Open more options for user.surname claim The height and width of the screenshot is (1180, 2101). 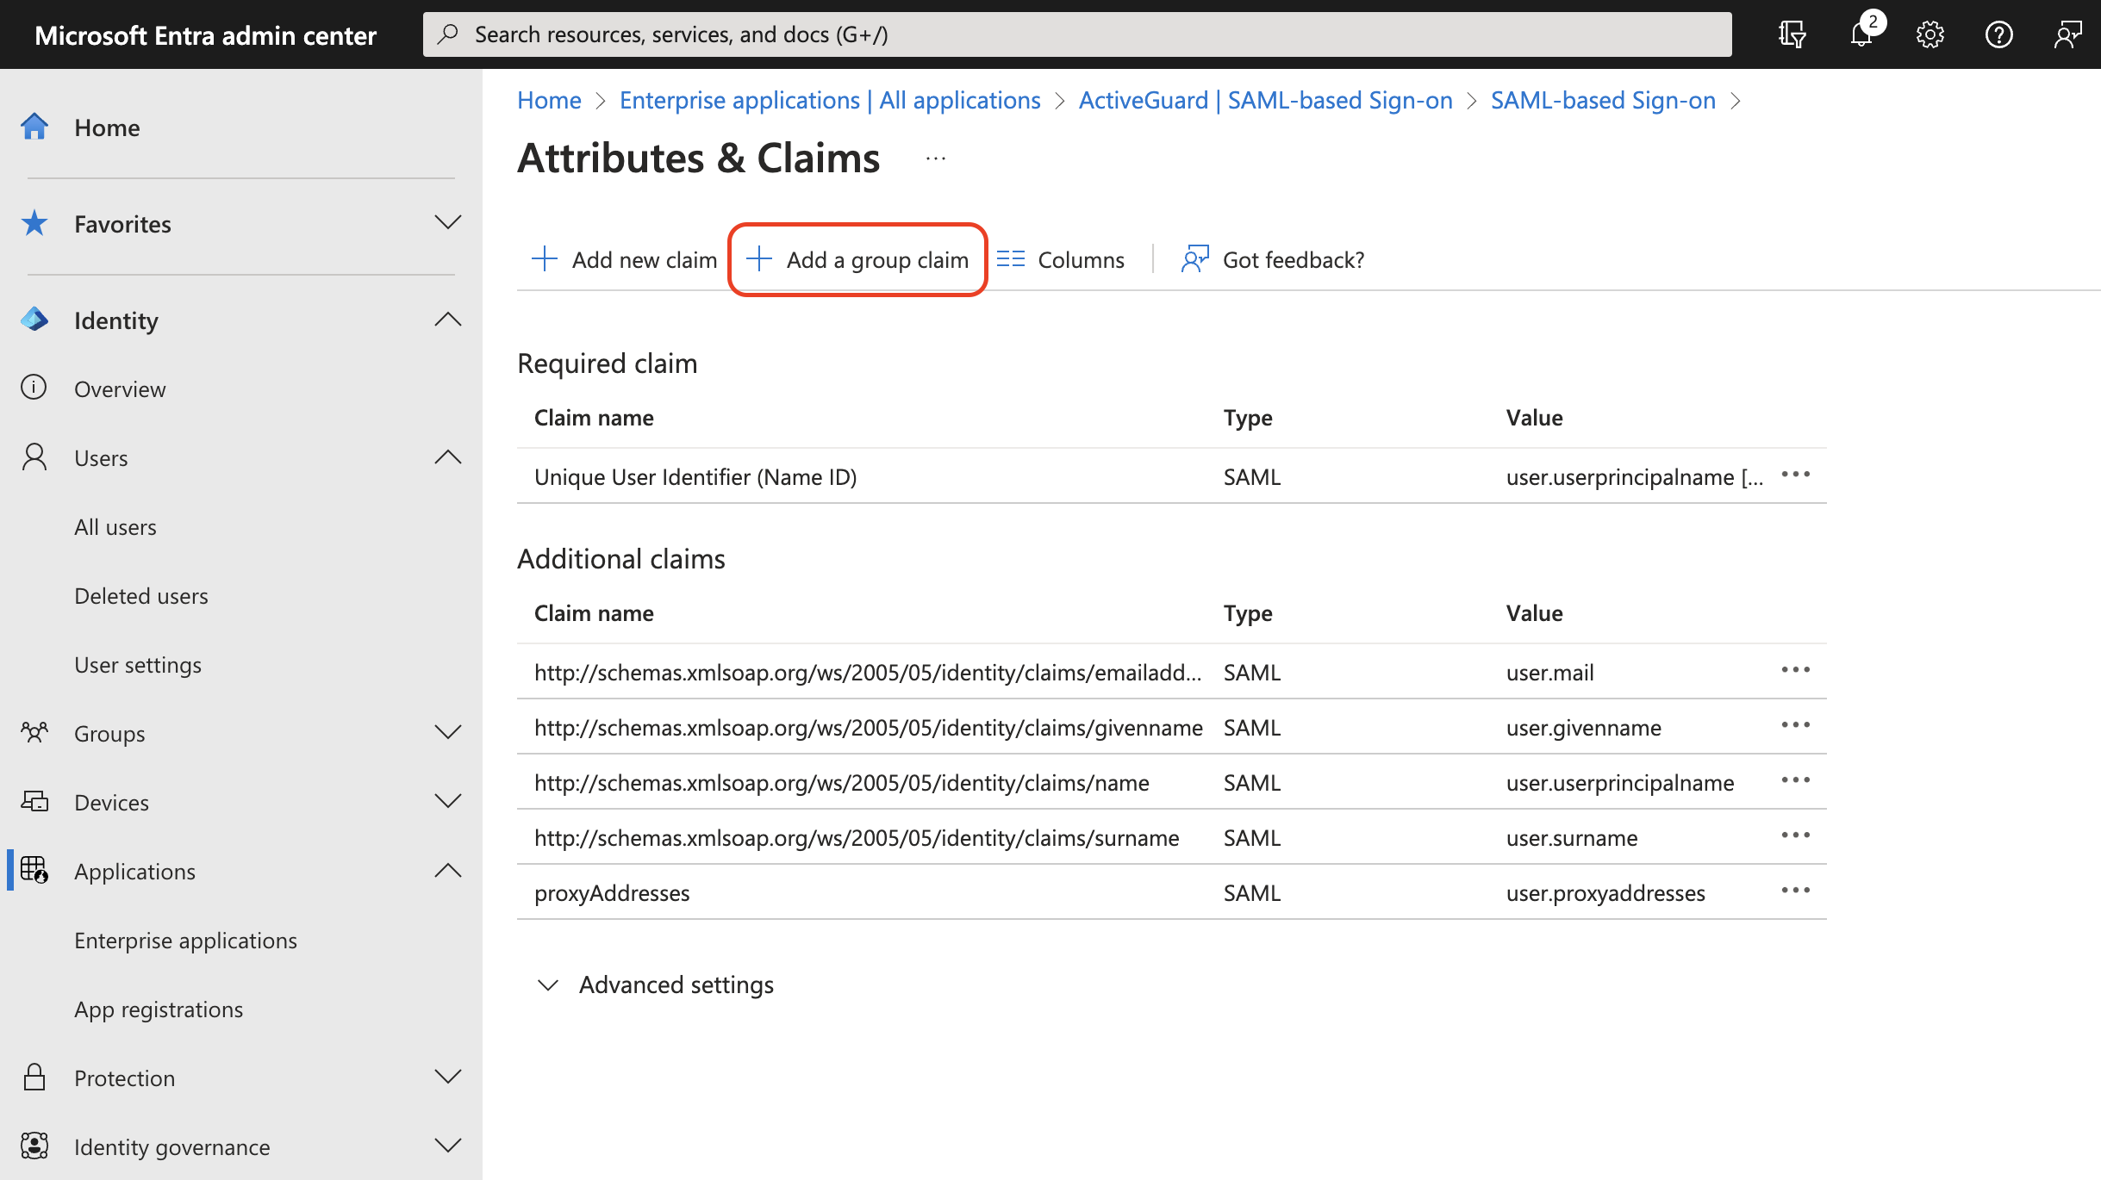pos(1796,835)
